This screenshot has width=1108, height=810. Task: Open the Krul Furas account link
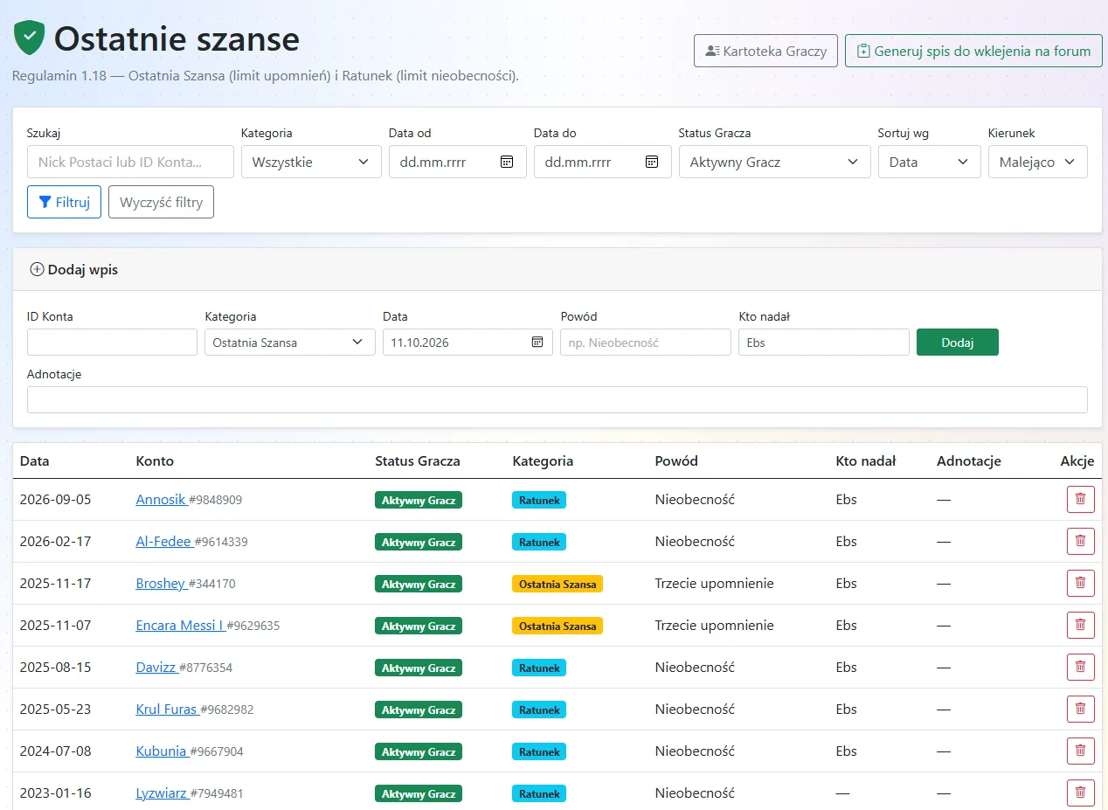[166, 709]
